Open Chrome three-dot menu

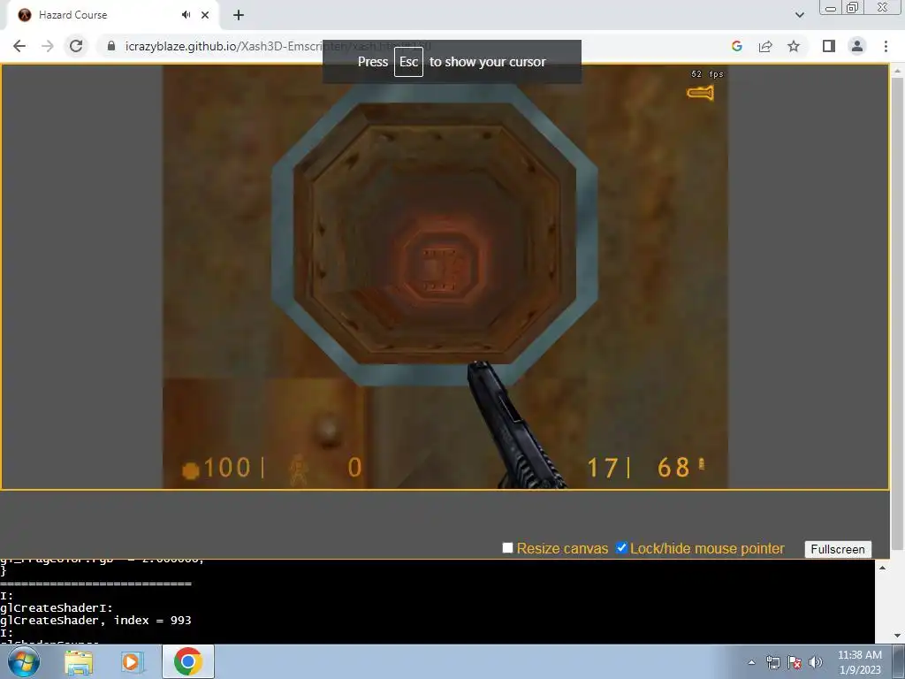(886, 46)
